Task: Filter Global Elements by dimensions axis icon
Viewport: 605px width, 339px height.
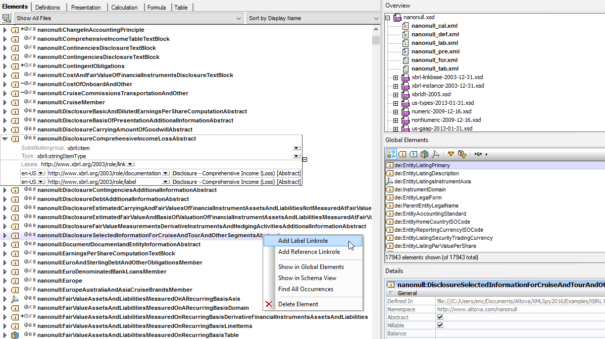Action: pyautogui.click(x=436, y=154)
